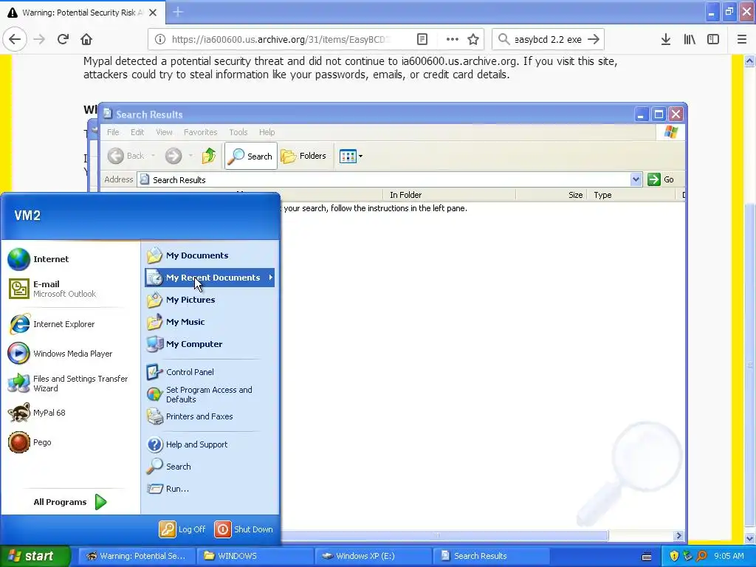Screen dimensions: 756x567
Task: Sort results by Type column
Action: tap(632, 195)
